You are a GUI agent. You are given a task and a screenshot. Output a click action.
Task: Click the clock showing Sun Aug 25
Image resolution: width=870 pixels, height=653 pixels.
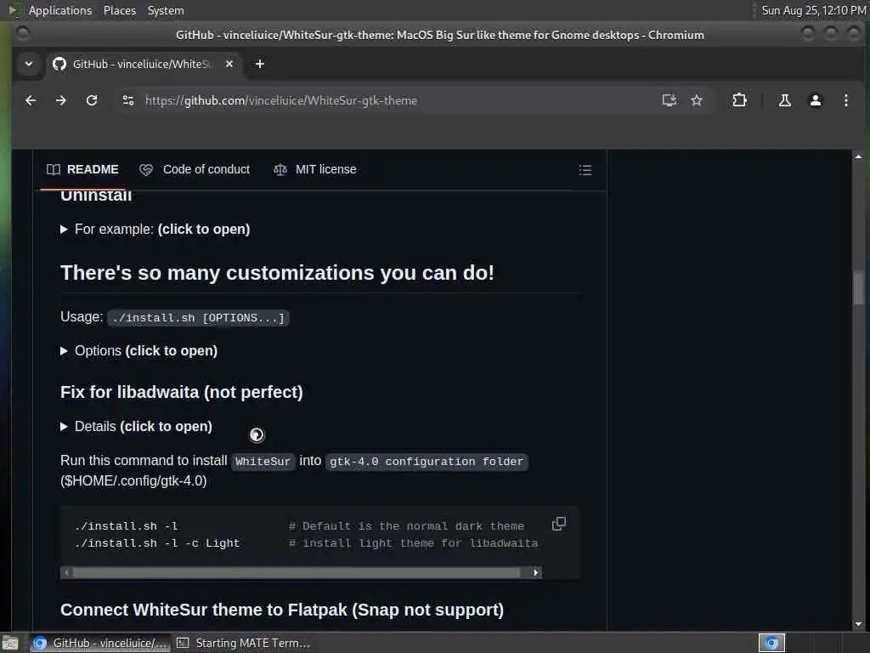pyautogui.click(x=813, y=10)
